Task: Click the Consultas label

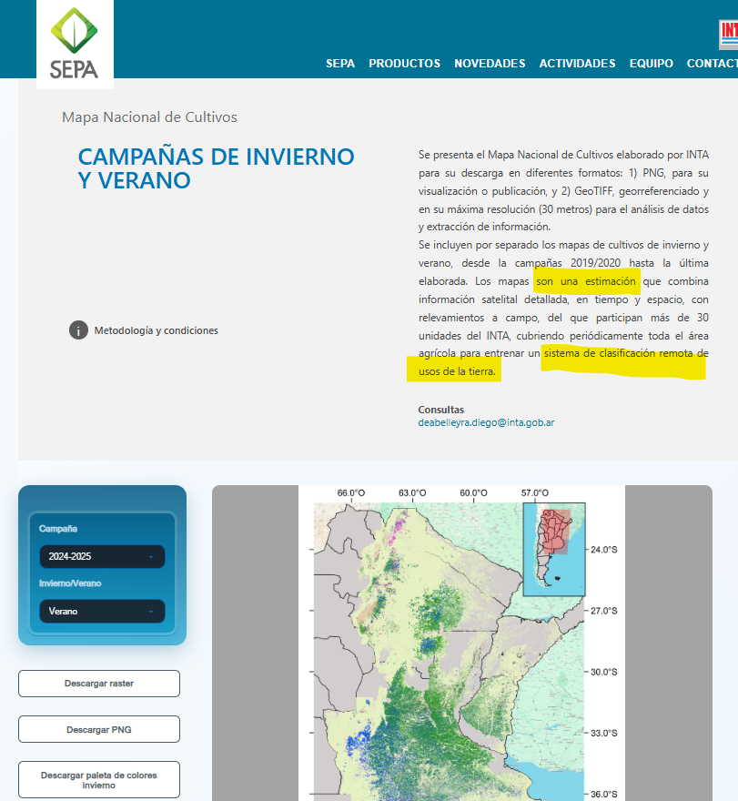Action: click(x=441, y=410)
